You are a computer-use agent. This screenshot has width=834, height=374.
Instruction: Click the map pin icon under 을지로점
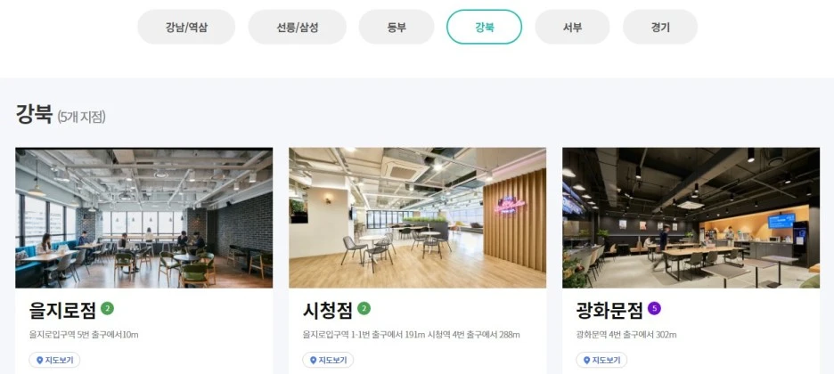click(39, 360)
